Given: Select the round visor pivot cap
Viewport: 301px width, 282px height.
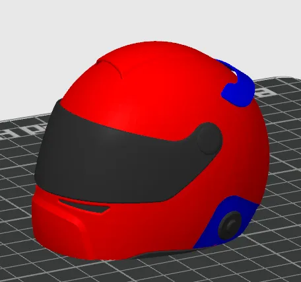Looking at the screenshot, I should click(210, 139).
